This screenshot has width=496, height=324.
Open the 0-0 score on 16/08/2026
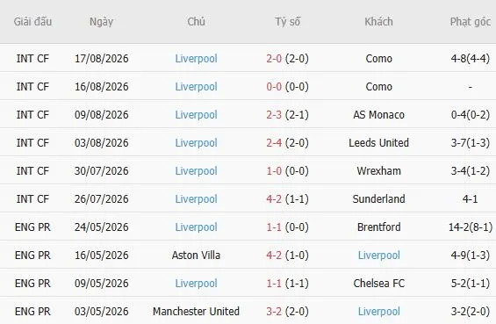point(274,87)
